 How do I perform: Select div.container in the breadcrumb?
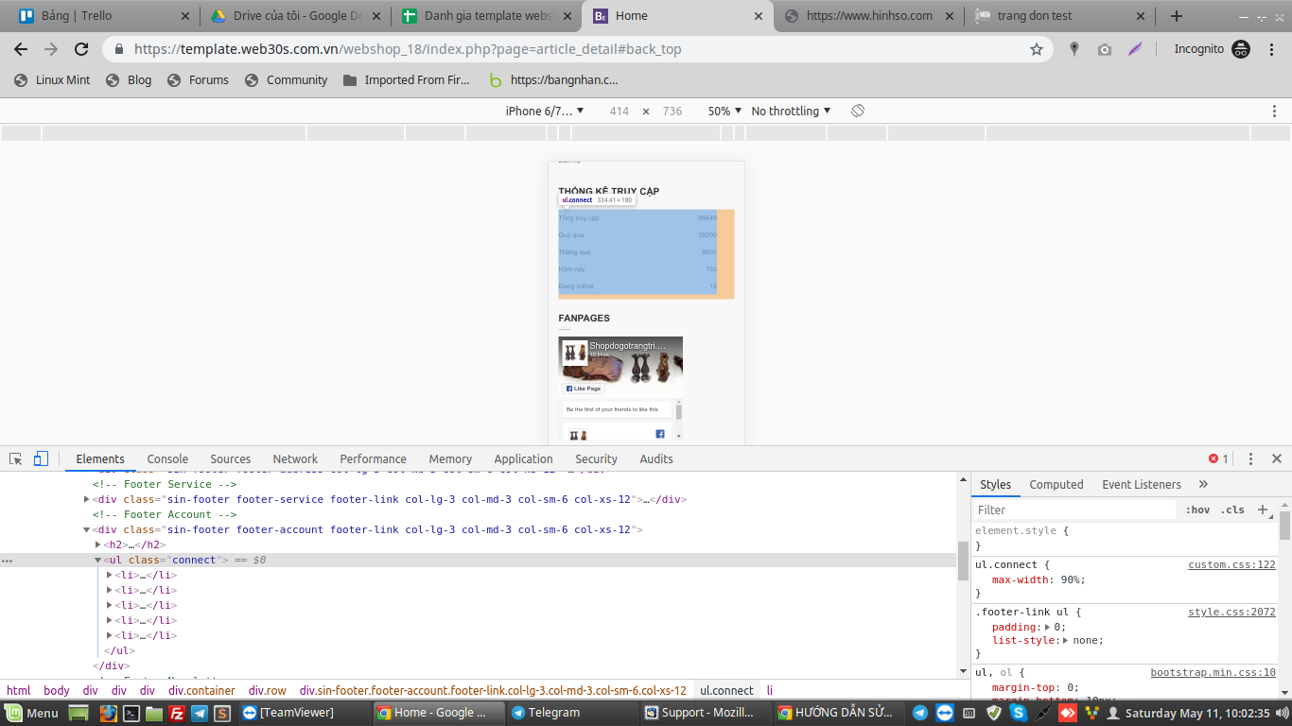(202, 691)
